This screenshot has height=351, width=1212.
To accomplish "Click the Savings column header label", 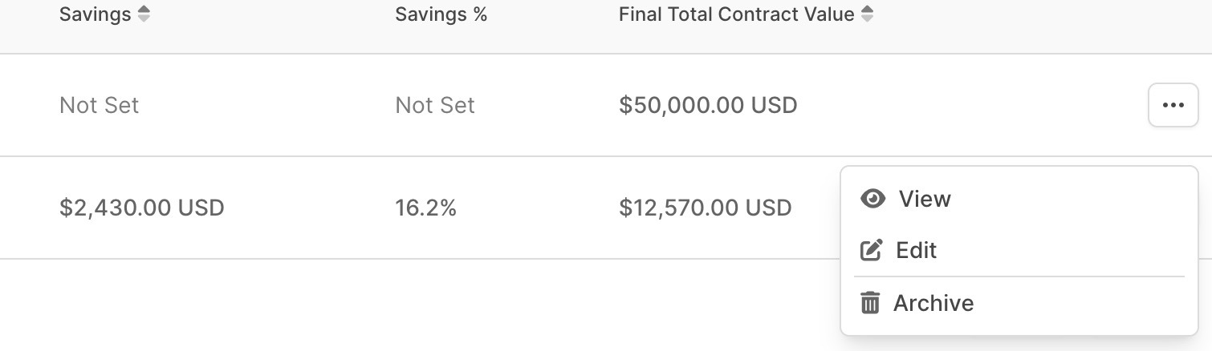I will point(95,14).
